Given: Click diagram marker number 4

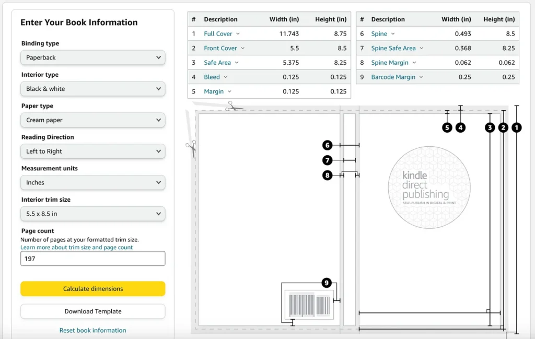Looking at the screenshot, I should tap(460, 127).
